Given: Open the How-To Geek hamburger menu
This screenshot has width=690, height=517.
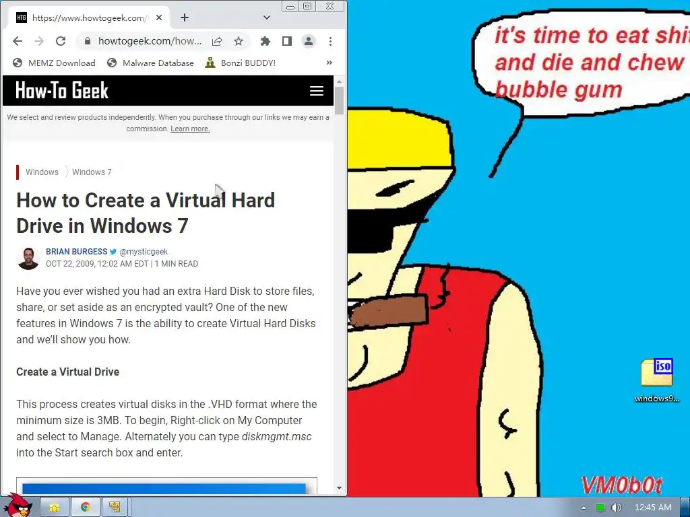Looking at the screenshot, I should (317, 91).
